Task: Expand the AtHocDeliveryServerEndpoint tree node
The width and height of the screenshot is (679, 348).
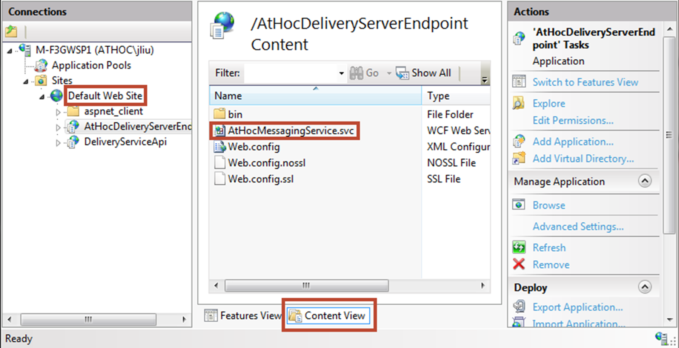Action: [58, 127]
